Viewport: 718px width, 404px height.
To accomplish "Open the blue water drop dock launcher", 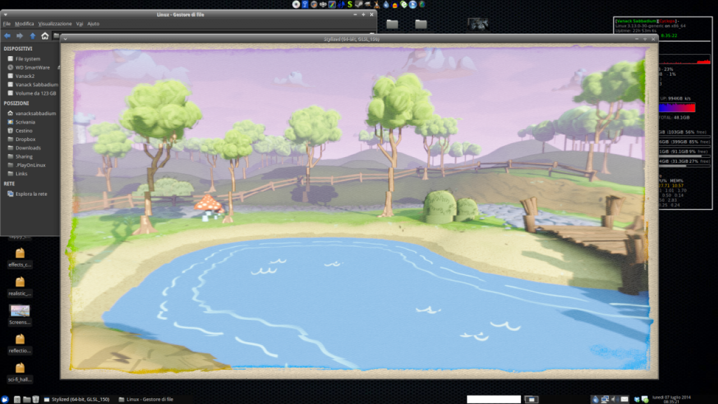I will [386, 4].
